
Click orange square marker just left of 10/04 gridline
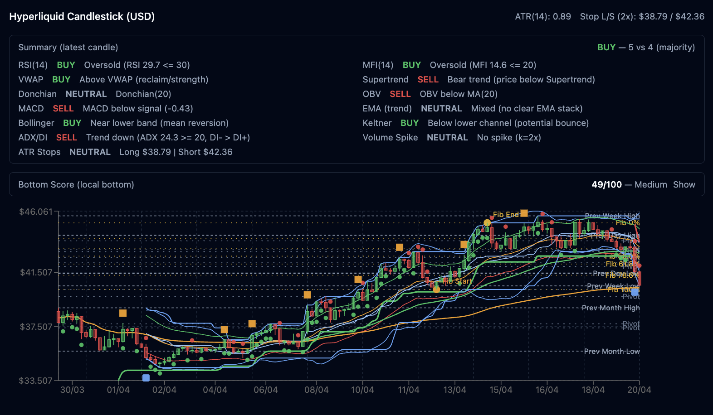[358, 280]
